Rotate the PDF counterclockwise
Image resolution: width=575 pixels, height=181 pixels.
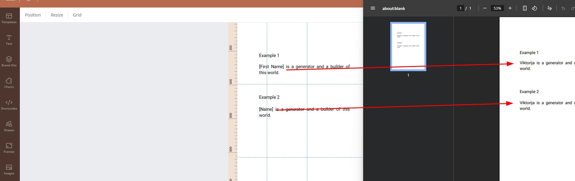[x=534, y=8]
